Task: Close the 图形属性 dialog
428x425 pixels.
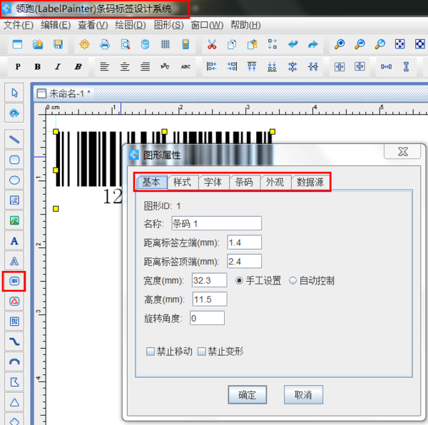Action: (402, 151)
